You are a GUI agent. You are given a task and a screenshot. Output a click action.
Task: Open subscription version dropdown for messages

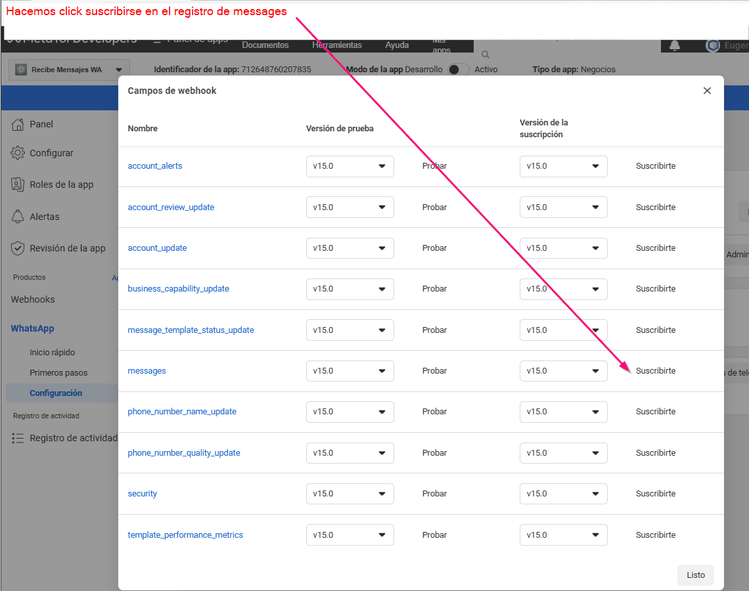563,371
